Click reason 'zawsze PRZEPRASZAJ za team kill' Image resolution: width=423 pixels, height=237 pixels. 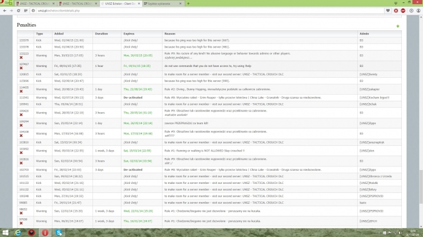coord(186,124)
